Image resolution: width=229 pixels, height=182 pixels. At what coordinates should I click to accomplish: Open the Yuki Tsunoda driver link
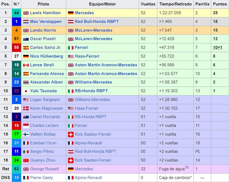click(x=44, y=91)
